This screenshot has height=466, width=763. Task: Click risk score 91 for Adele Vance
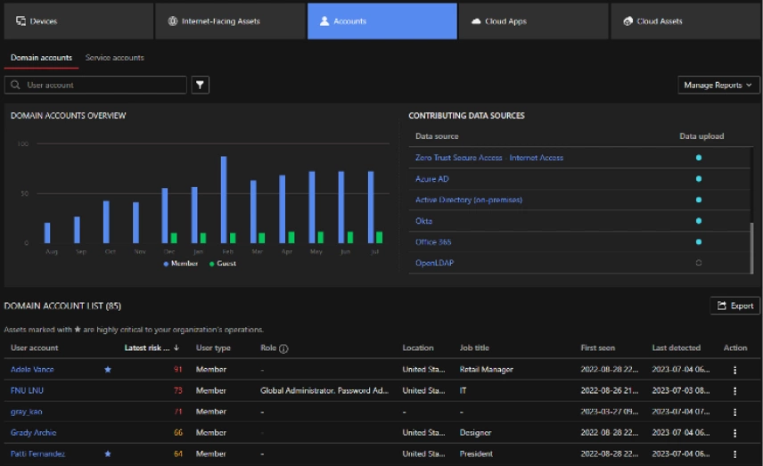(177, 369)
